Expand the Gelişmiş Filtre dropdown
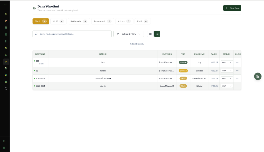The image size is (264, 152). 129,34
